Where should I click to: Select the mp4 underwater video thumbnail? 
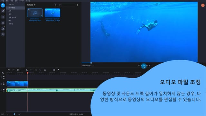click(x=52, y=13)
